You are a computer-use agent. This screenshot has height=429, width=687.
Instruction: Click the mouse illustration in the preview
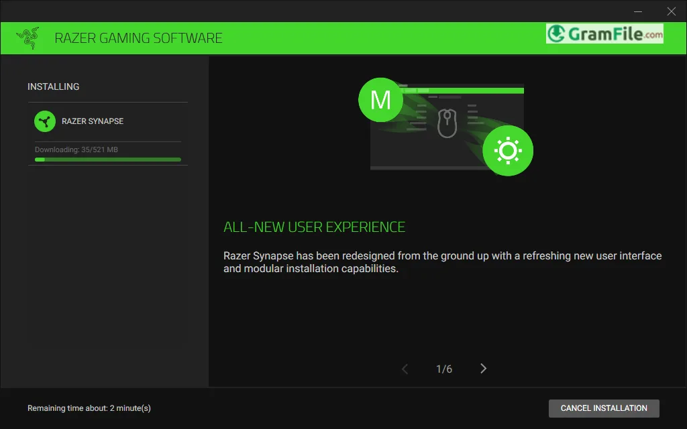[x=447, y=123]
